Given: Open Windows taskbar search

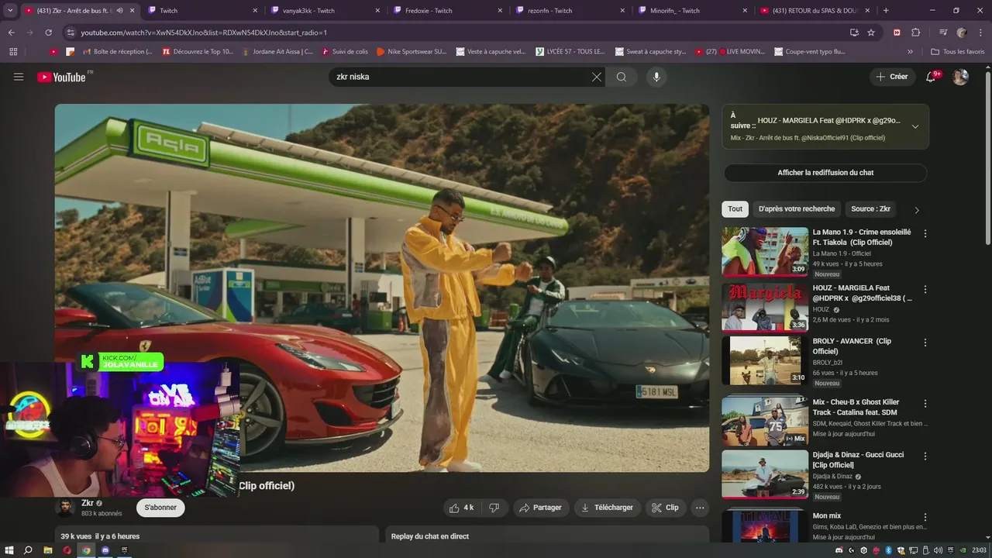Looking at the screenshot, I should (29, 550).
